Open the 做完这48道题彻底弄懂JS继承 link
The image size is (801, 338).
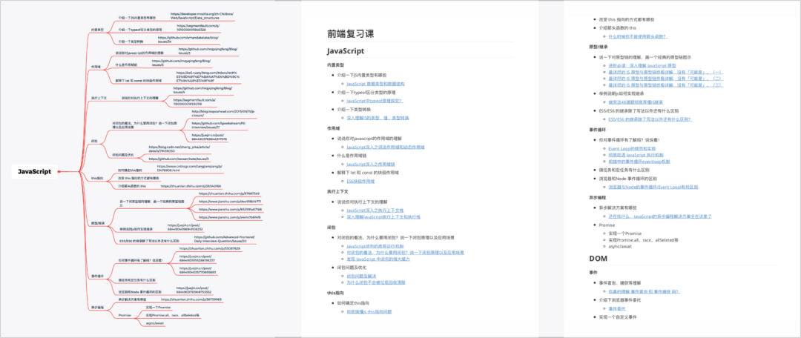(636, 102)
